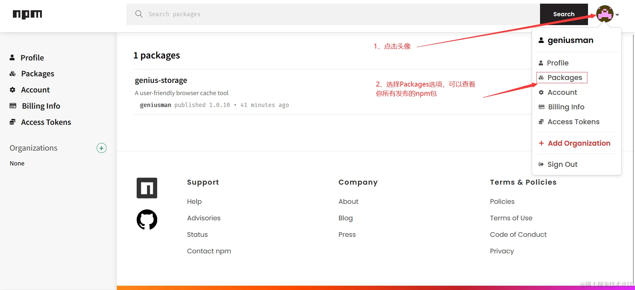Click the Sign Out arrow icon
This screenshot has height=290, width=635.
[x=541, y=164]
